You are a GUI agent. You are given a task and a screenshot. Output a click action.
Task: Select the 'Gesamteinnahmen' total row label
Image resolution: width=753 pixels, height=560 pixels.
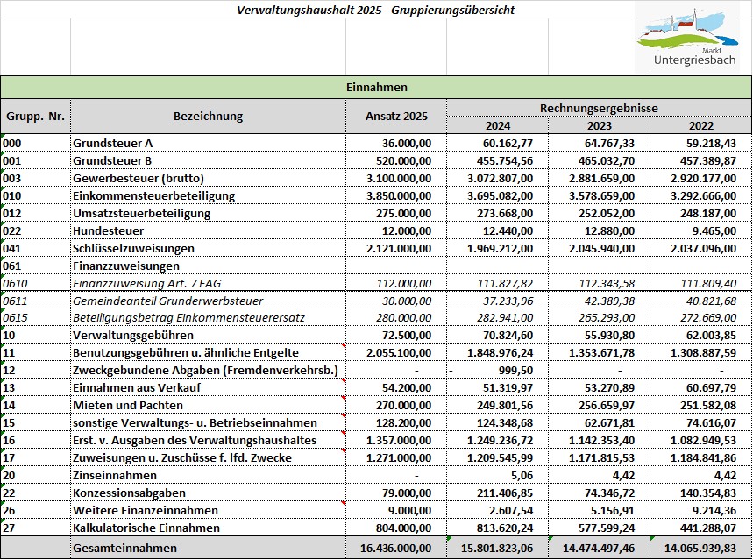point(124,548)
